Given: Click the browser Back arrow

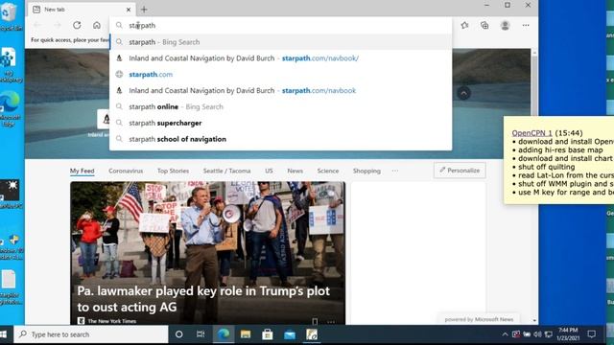Looking at the screenshot, I should coord(37,26).
